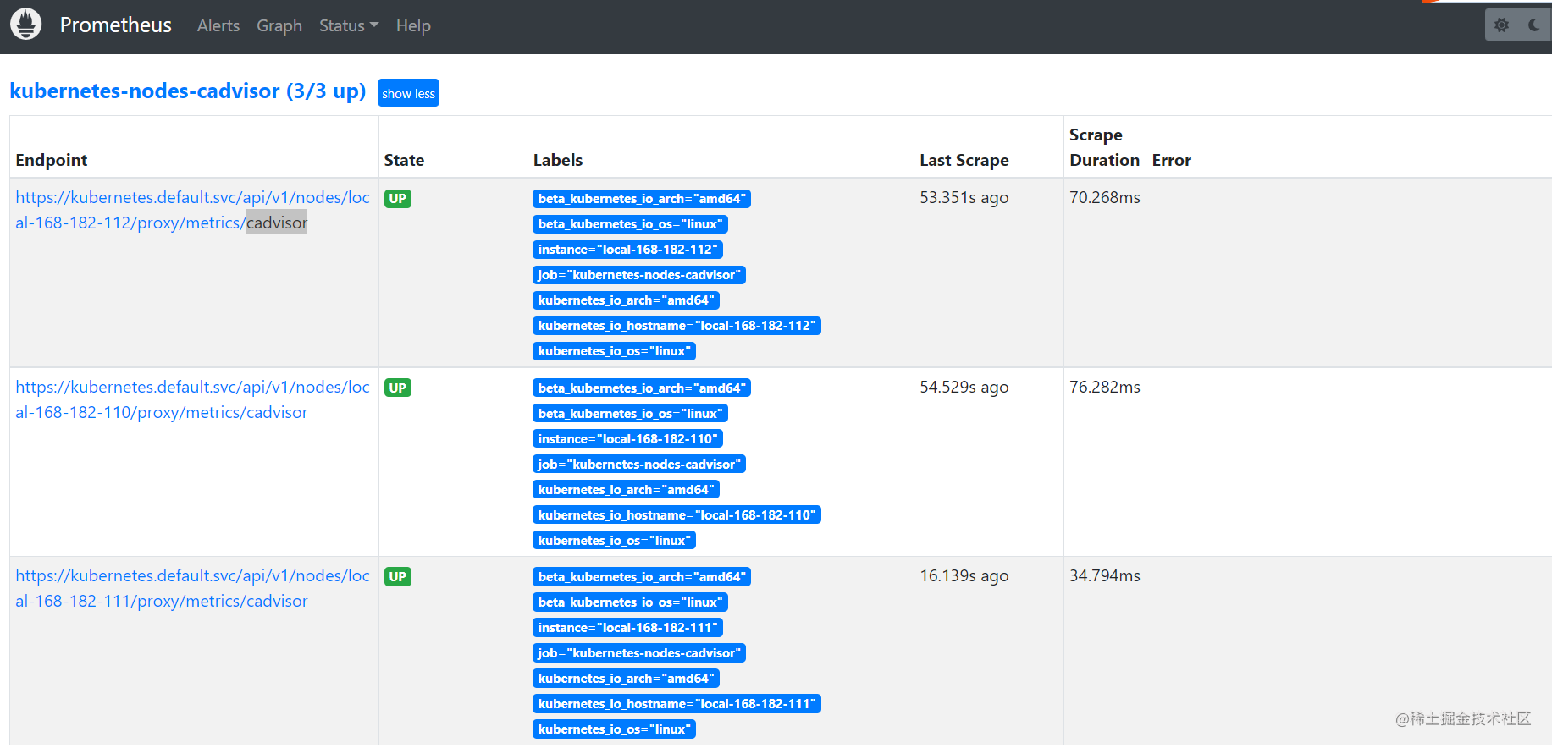Screen dimensions: 1552x748
Task: Click the Prometheus flame logo icon
Action: pos(26,25)
